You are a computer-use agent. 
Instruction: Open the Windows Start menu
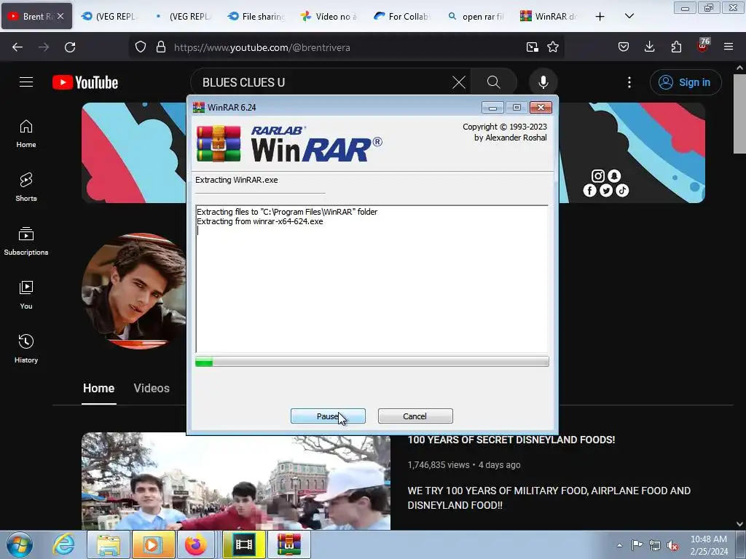click(20, 544)
